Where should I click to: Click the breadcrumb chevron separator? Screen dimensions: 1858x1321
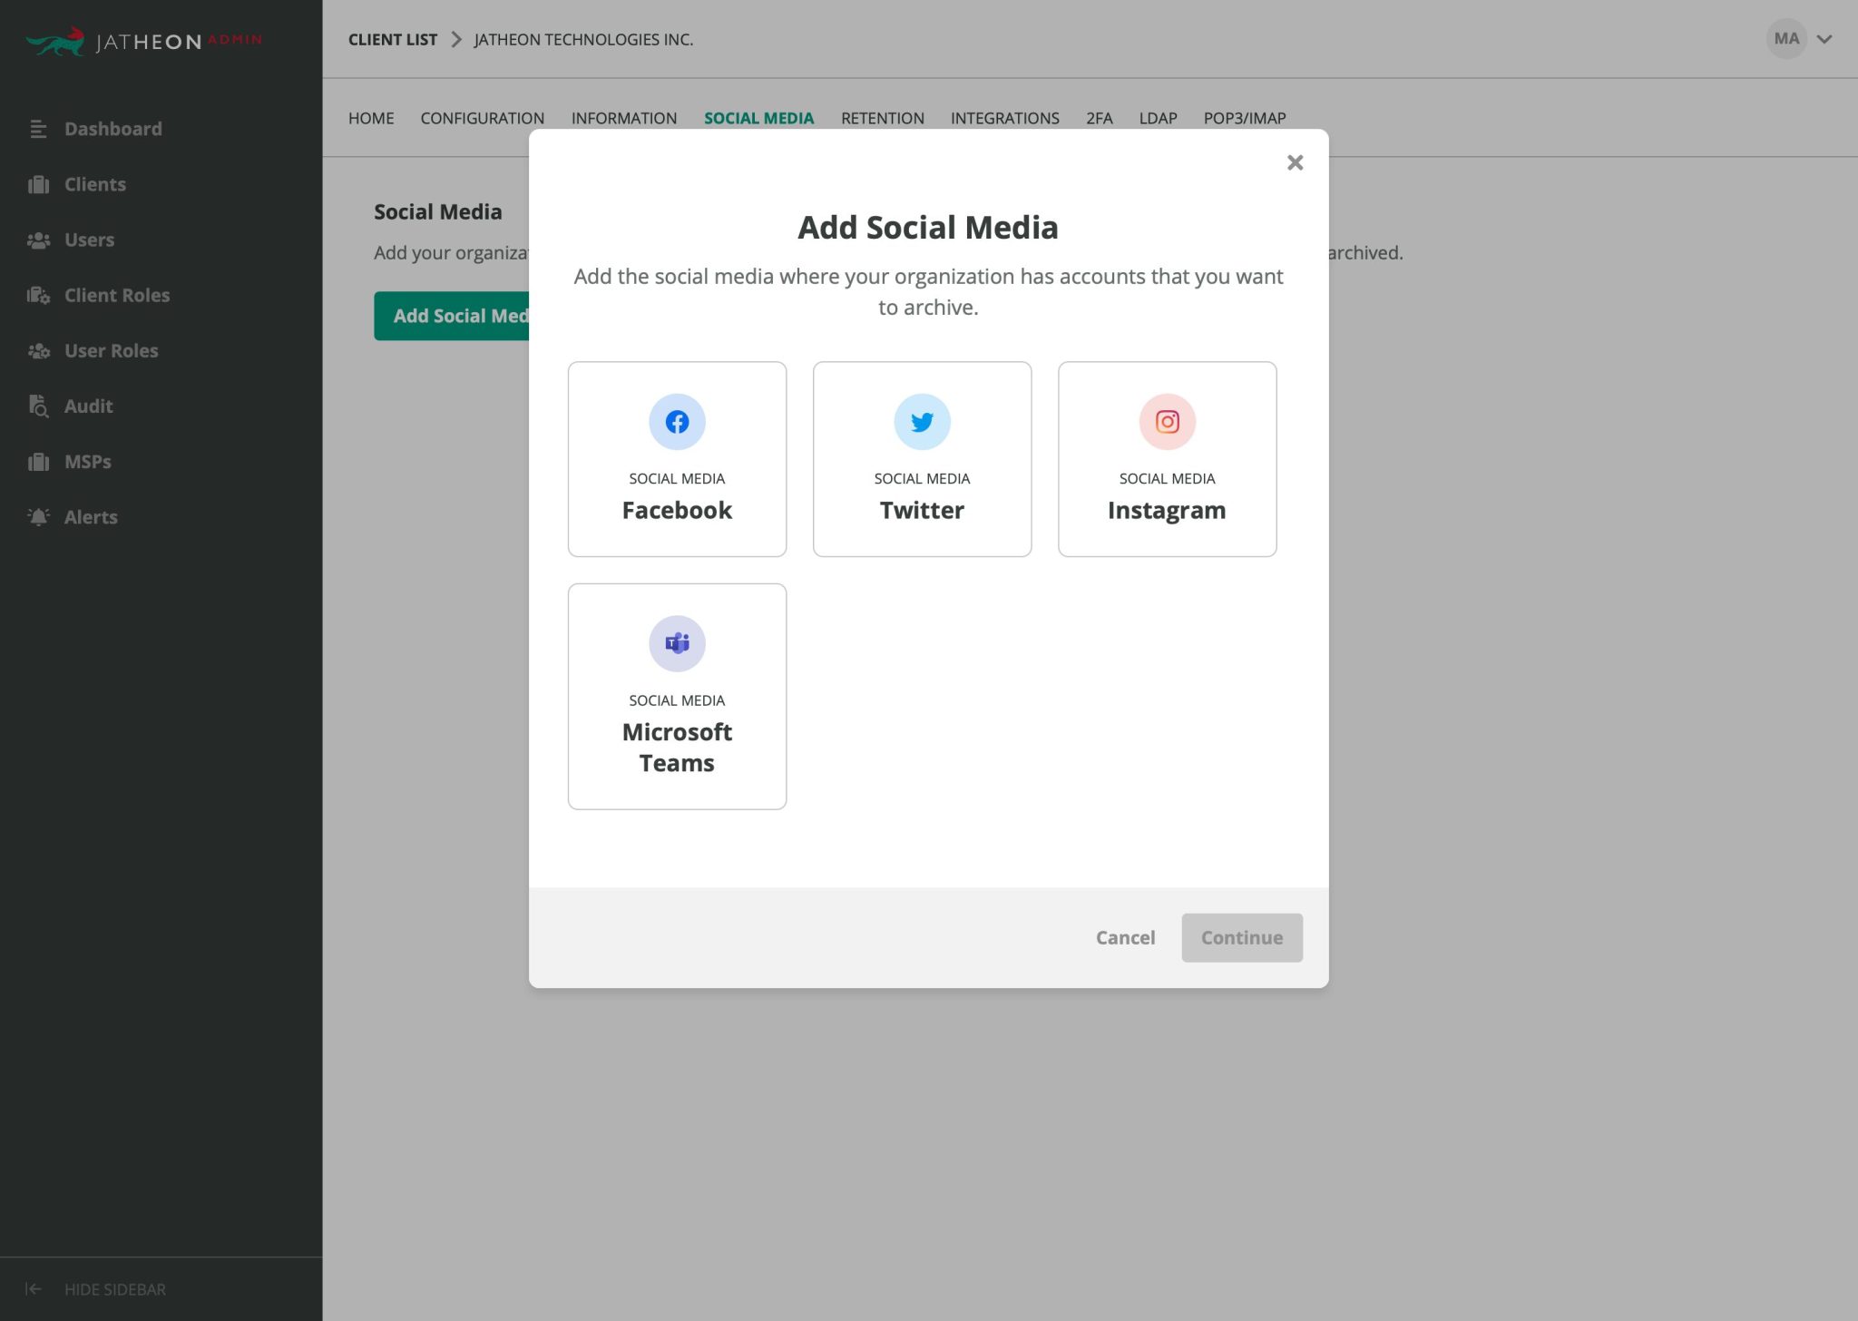(x=456, y=39)
